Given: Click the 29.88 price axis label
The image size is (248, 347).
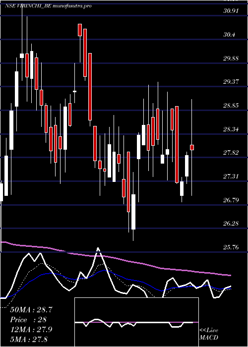Looking at the screenshot, I should pyautogui.click(x=231, y=58).
